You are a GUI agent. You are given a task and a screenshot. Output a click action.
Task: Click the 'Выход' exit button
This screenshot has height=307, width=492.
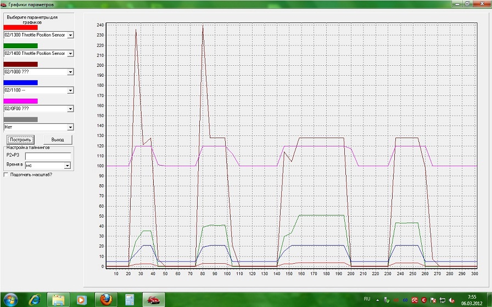pos(58,140)
